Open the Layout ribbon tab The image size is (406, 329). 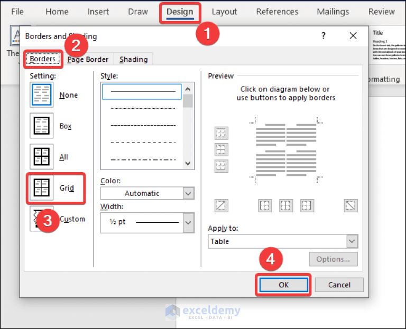[x=224, y=12]
